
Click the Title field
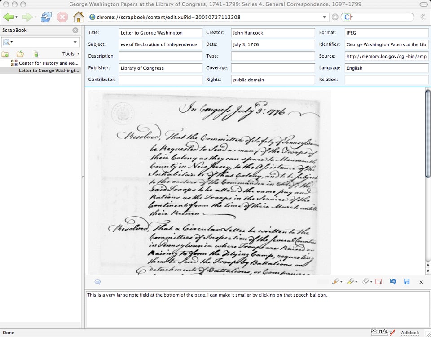pos(160,33)
